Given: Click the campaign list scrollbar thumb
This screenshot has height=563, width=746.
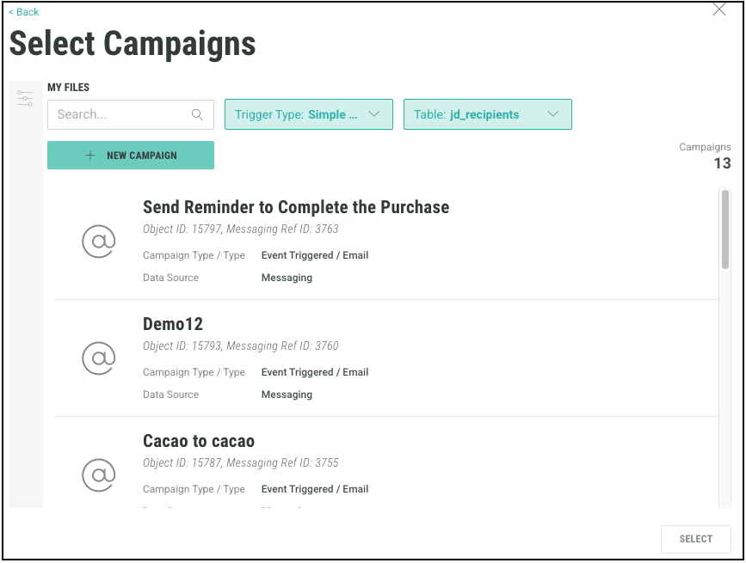Looking at the screenshot, I should tap(725, 229).
